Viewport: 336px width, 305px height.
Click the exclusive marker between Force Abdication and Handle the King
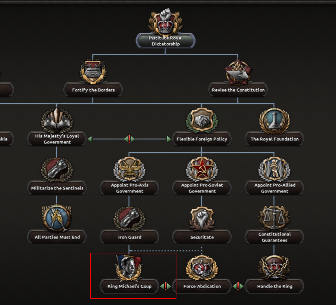coord(238,286)
